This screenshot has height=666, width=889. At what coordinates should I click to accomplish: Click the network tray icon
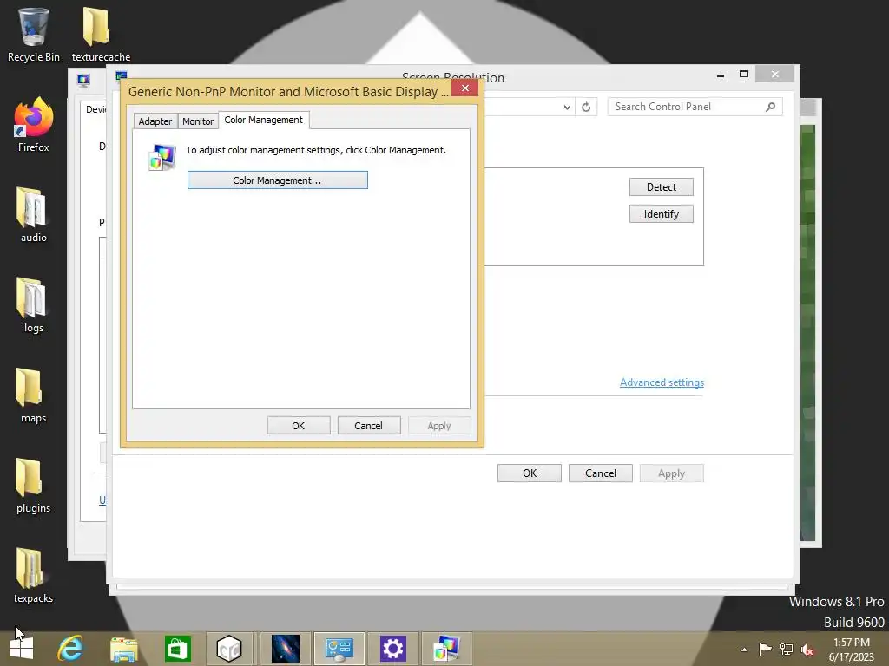[x=787, y=650]
